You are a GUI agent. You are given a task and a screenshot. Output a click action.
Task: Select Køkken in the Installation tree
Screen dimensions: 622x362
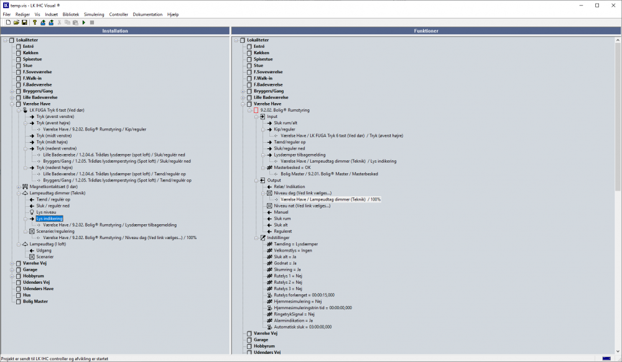[31, 53]
